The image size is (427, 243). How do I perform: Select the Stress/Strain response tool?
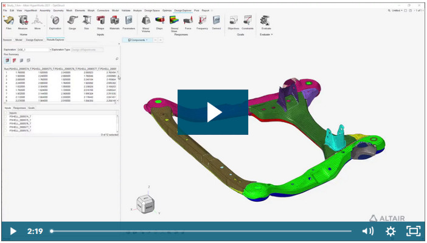[174, 23]
